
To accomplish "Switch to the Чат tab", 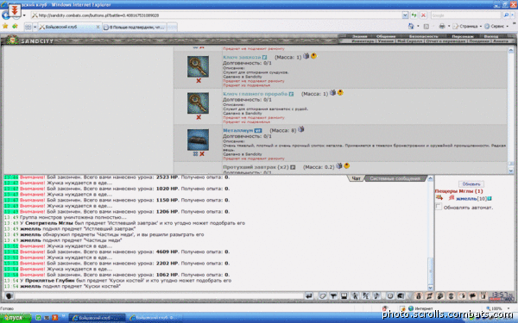I will pos(356,178).
